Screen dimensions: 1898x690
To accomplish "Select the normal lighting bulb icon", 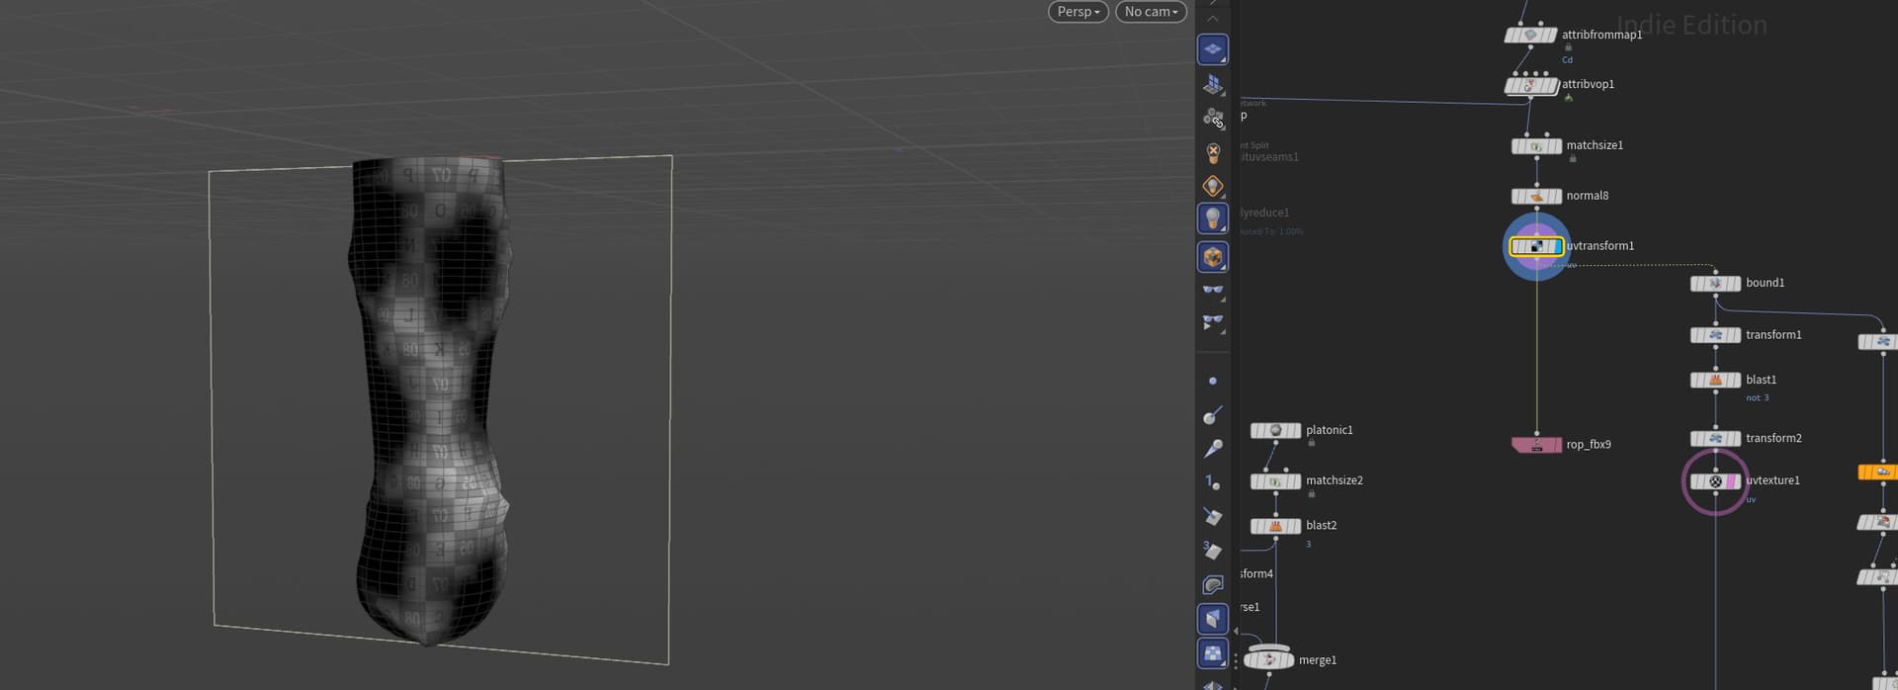I will [x=1213, y=218].
